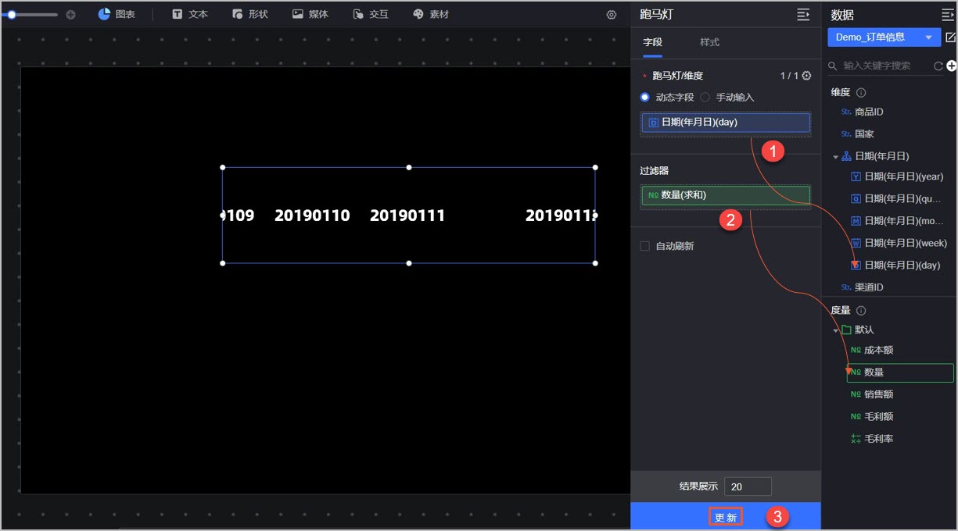Collapse the 数据 data panel
958x531 pixels.
tap(947, 14)
